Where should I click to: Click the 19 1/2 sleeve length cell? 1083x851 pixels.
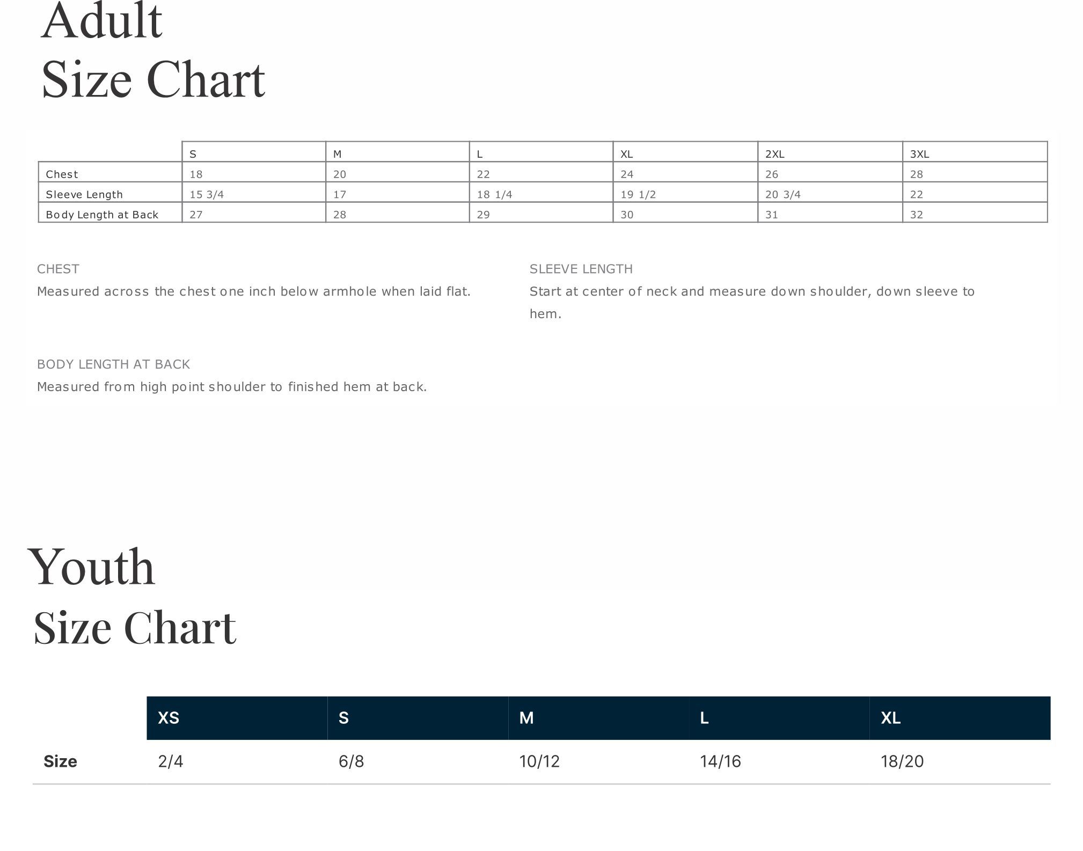638,194
